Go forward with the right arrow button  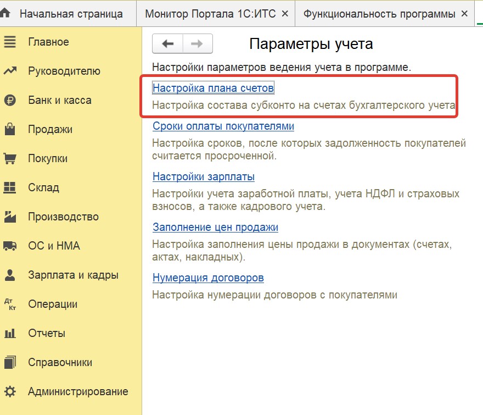tap(198, 44)
